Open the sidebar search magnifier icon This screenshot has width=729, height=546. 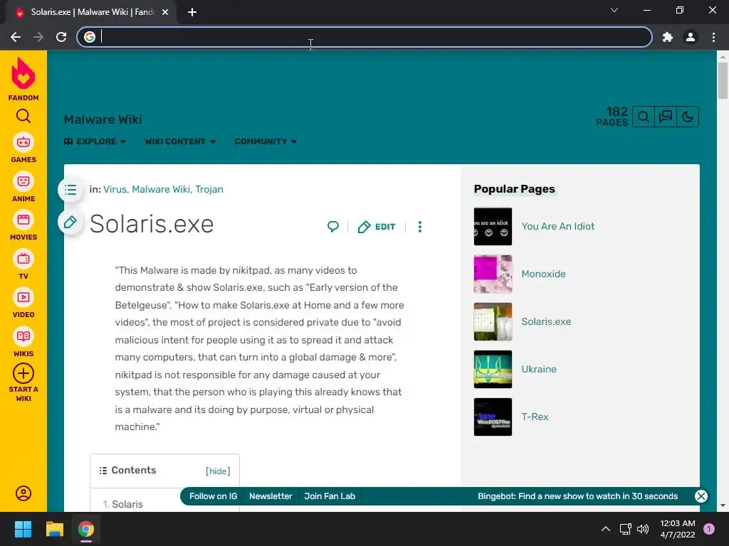[23, 116]
